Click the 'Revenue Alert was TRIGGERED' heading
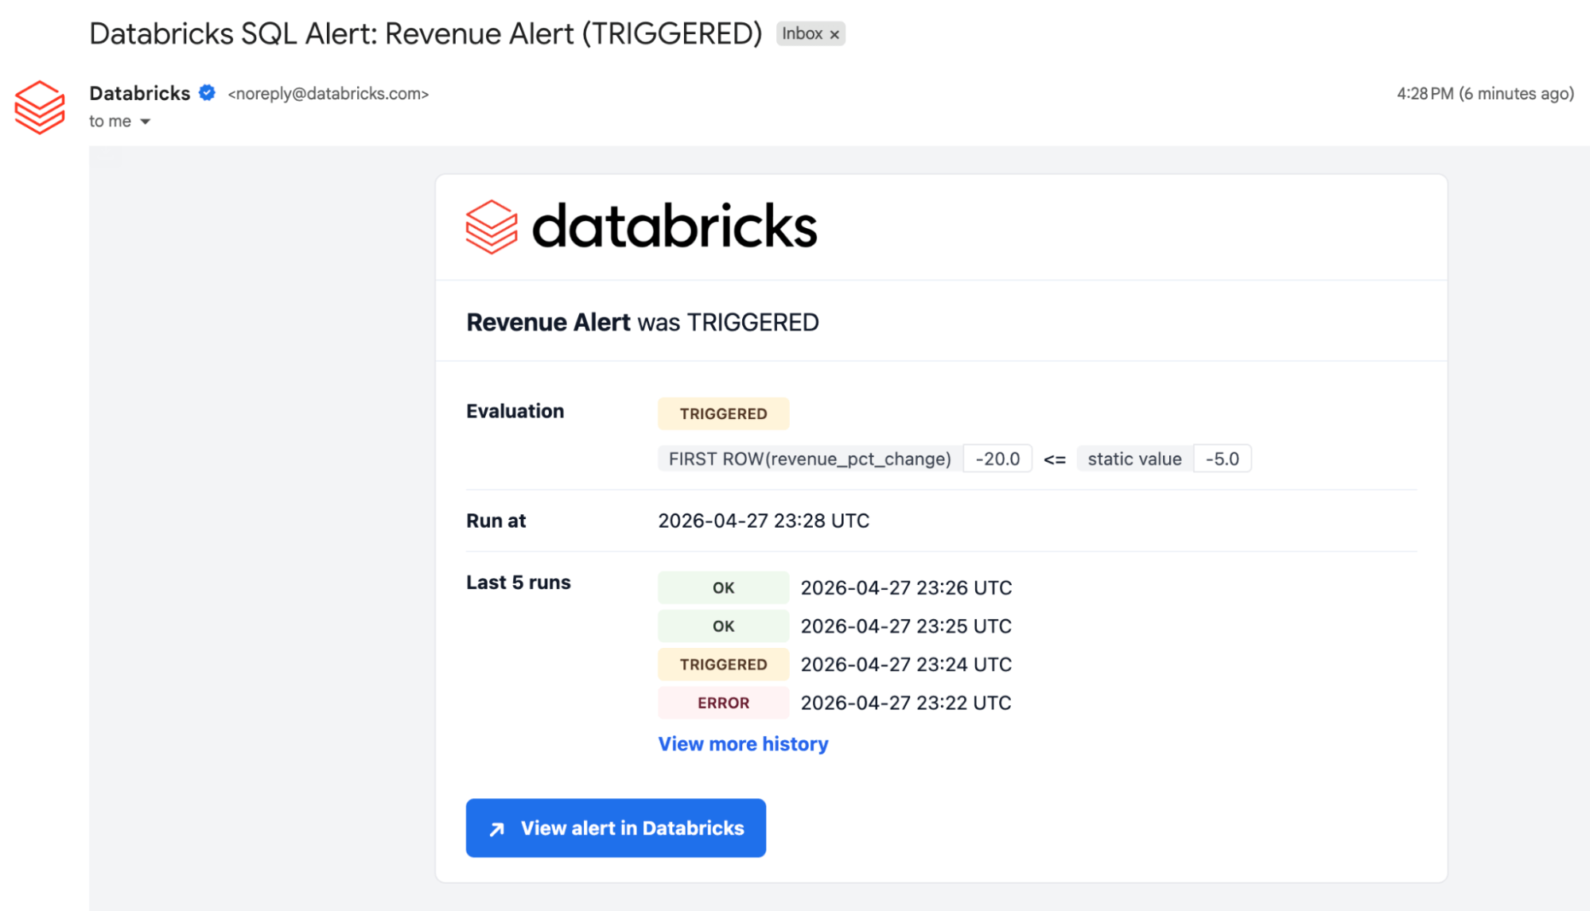This screenshot has height=911, width=1590. [x=643, y=322]
